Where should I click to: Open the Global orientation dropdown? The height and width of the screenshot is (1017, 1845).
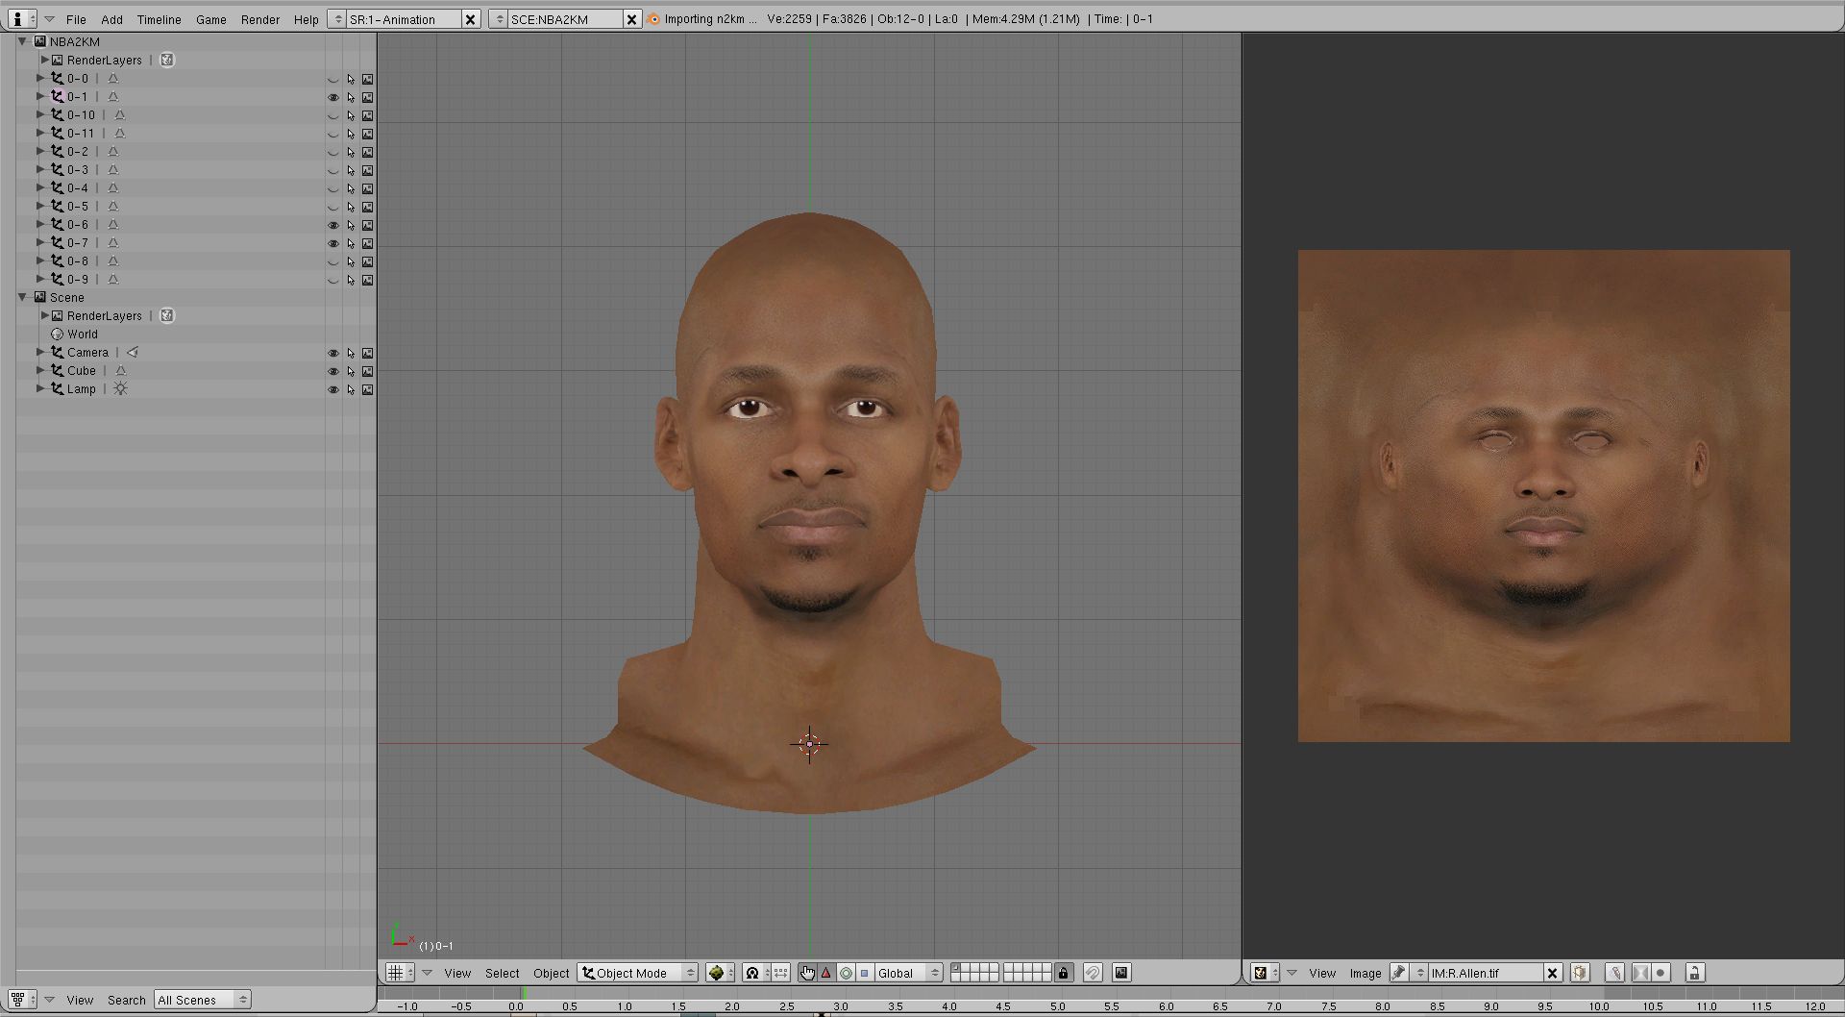tap(907, 973)
